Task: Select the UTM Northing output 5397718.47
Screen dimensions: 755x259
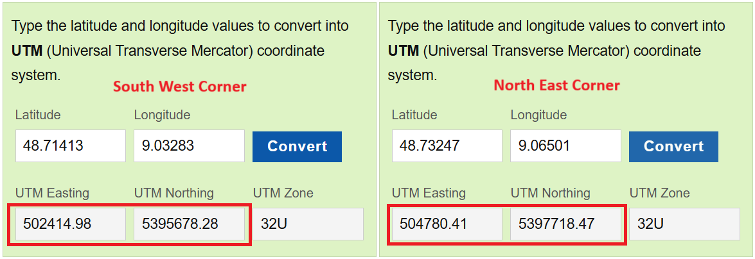Action: click(x=565, y=224)
